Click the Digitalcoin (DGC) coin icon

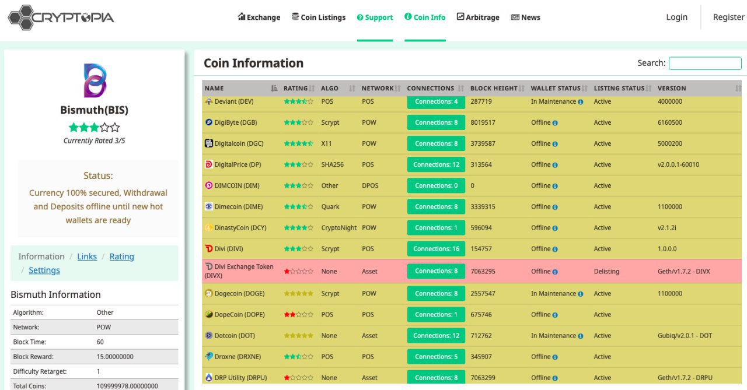(x=209, y=143)
